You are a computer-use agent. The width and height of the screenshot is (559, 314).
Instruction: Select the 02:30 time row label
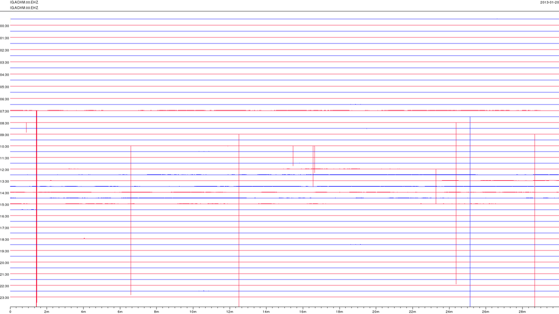(x=5, y=50)
